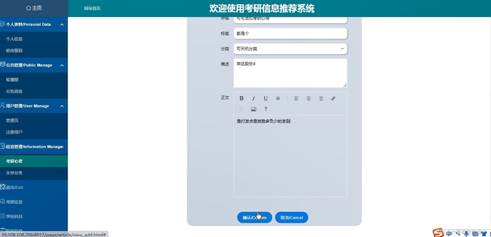Image resolution: width=491 pixels, height=237 pixels.
Task: Collapse the 用户管理/User Manage section
Action: coord(62,106)
